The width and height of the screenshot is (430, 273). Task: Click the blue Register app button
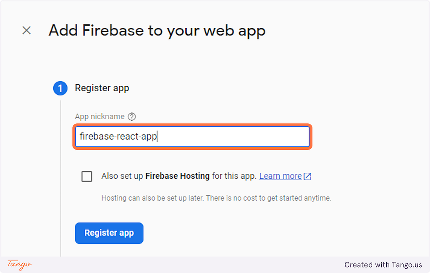(109, 233)
